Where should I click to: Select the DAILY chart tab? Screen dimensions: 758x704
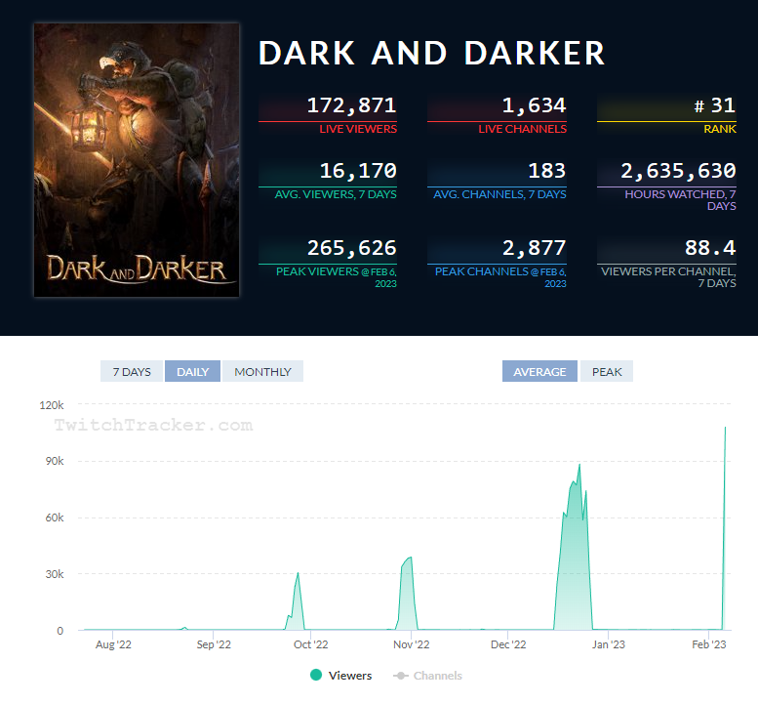point(192,371)
